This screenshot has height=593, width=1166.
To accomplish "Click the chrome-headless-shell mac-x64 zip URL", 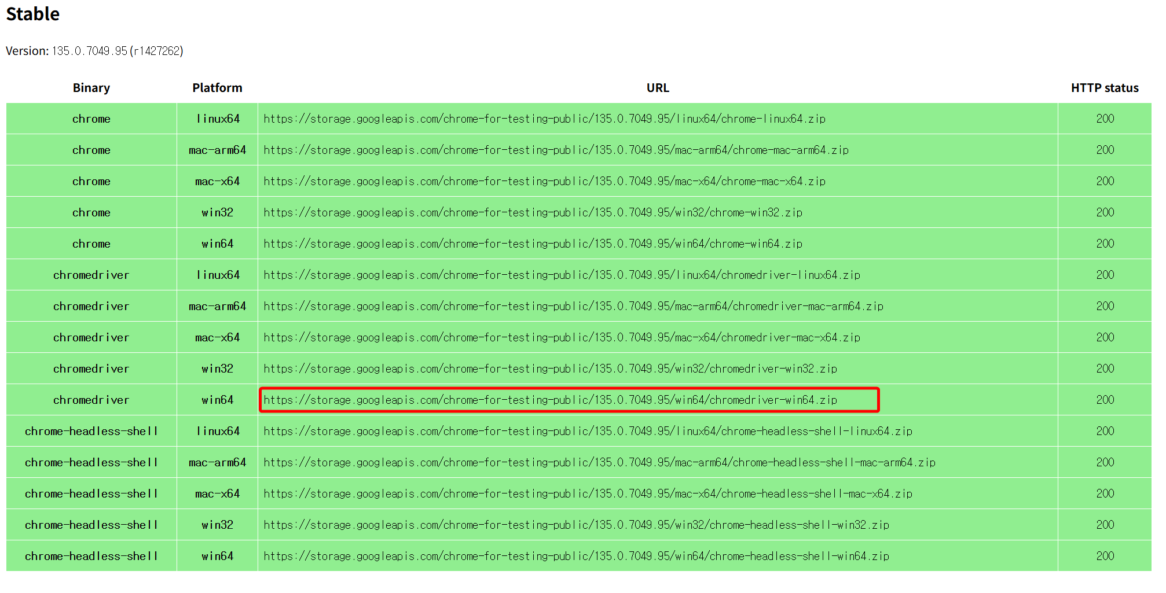I will (x=588, y=493).
